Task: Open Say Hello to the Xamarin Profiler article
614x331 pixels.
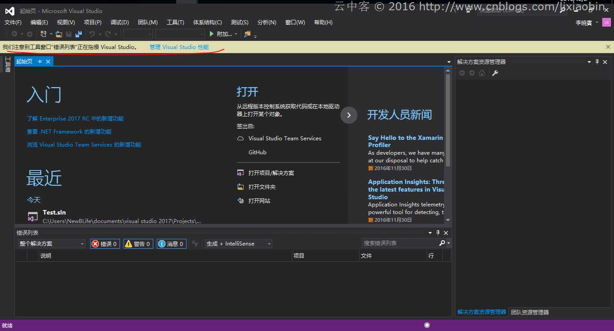Action: click(405, 141)
